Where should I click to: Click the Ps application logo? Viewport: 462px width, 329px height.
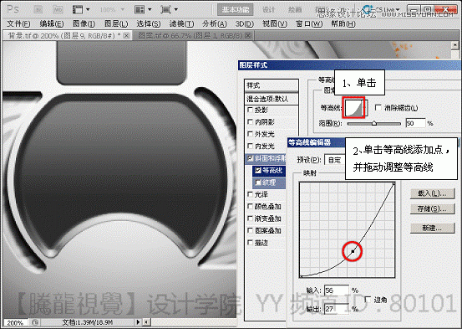point(13,9)
